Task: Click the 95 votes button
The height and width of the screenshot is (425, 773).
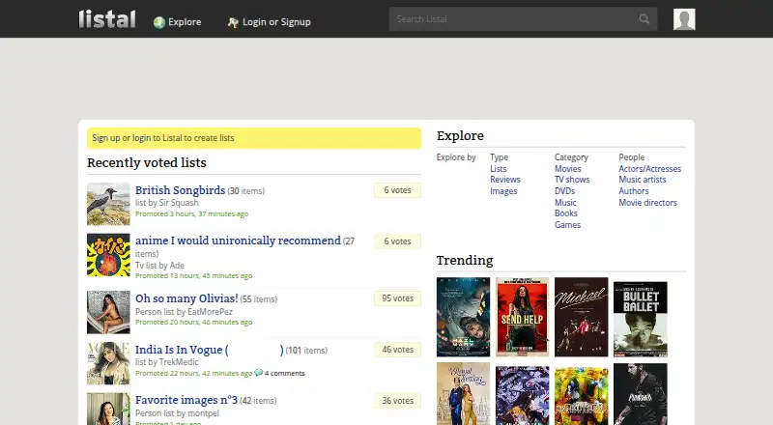Action: (x=397, y=298)
